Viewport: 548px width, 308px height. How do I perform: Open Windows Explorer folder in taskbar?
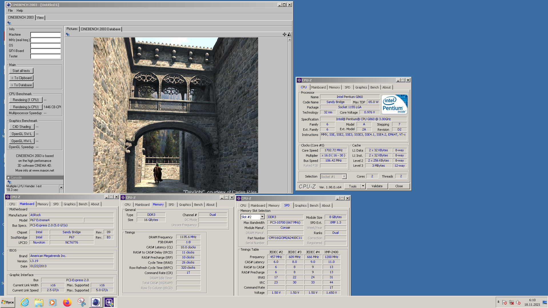point(39,302)
